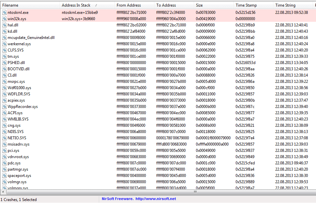This screenshot has width=316, height=203.
Task: Open the http://www.nirsoft.net link
Action: click(156, 199)
